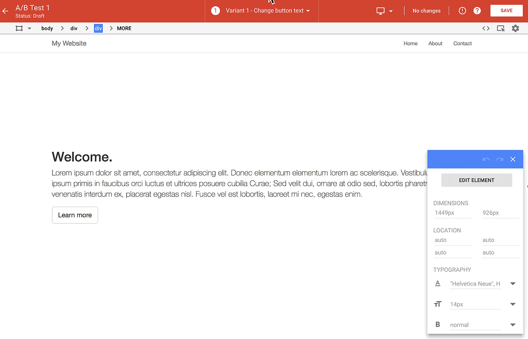The height and width of the screenshot is (339, 528).
Task: Click the second-row right location auto field
Action: tap(500, 252)
